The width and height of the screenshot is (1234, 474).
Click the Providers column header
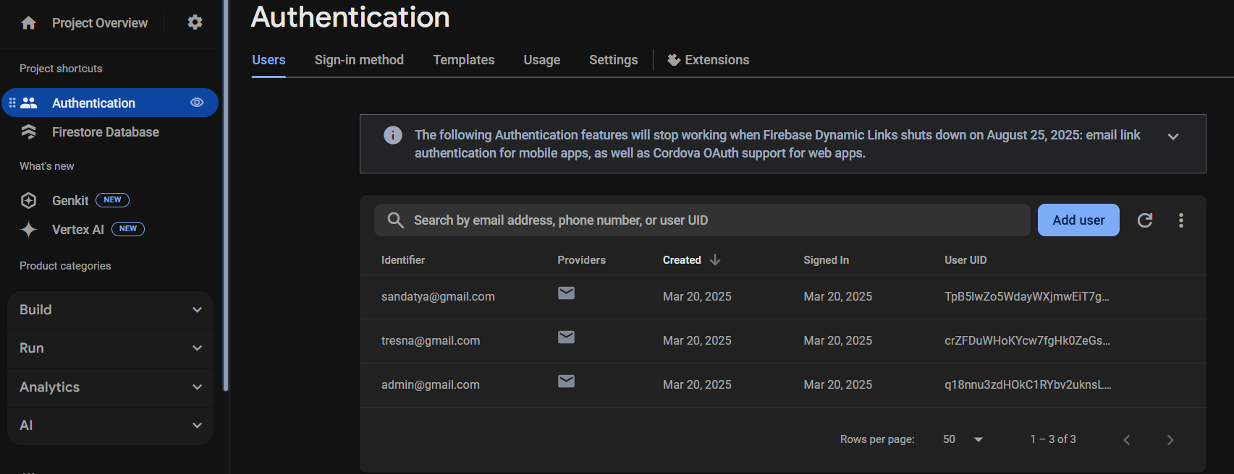coord(581,260)
